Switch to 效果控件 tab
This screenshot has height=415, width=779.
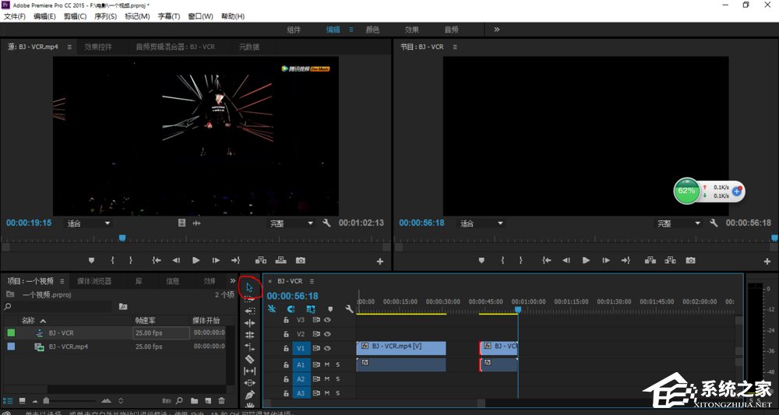point(98,47)
